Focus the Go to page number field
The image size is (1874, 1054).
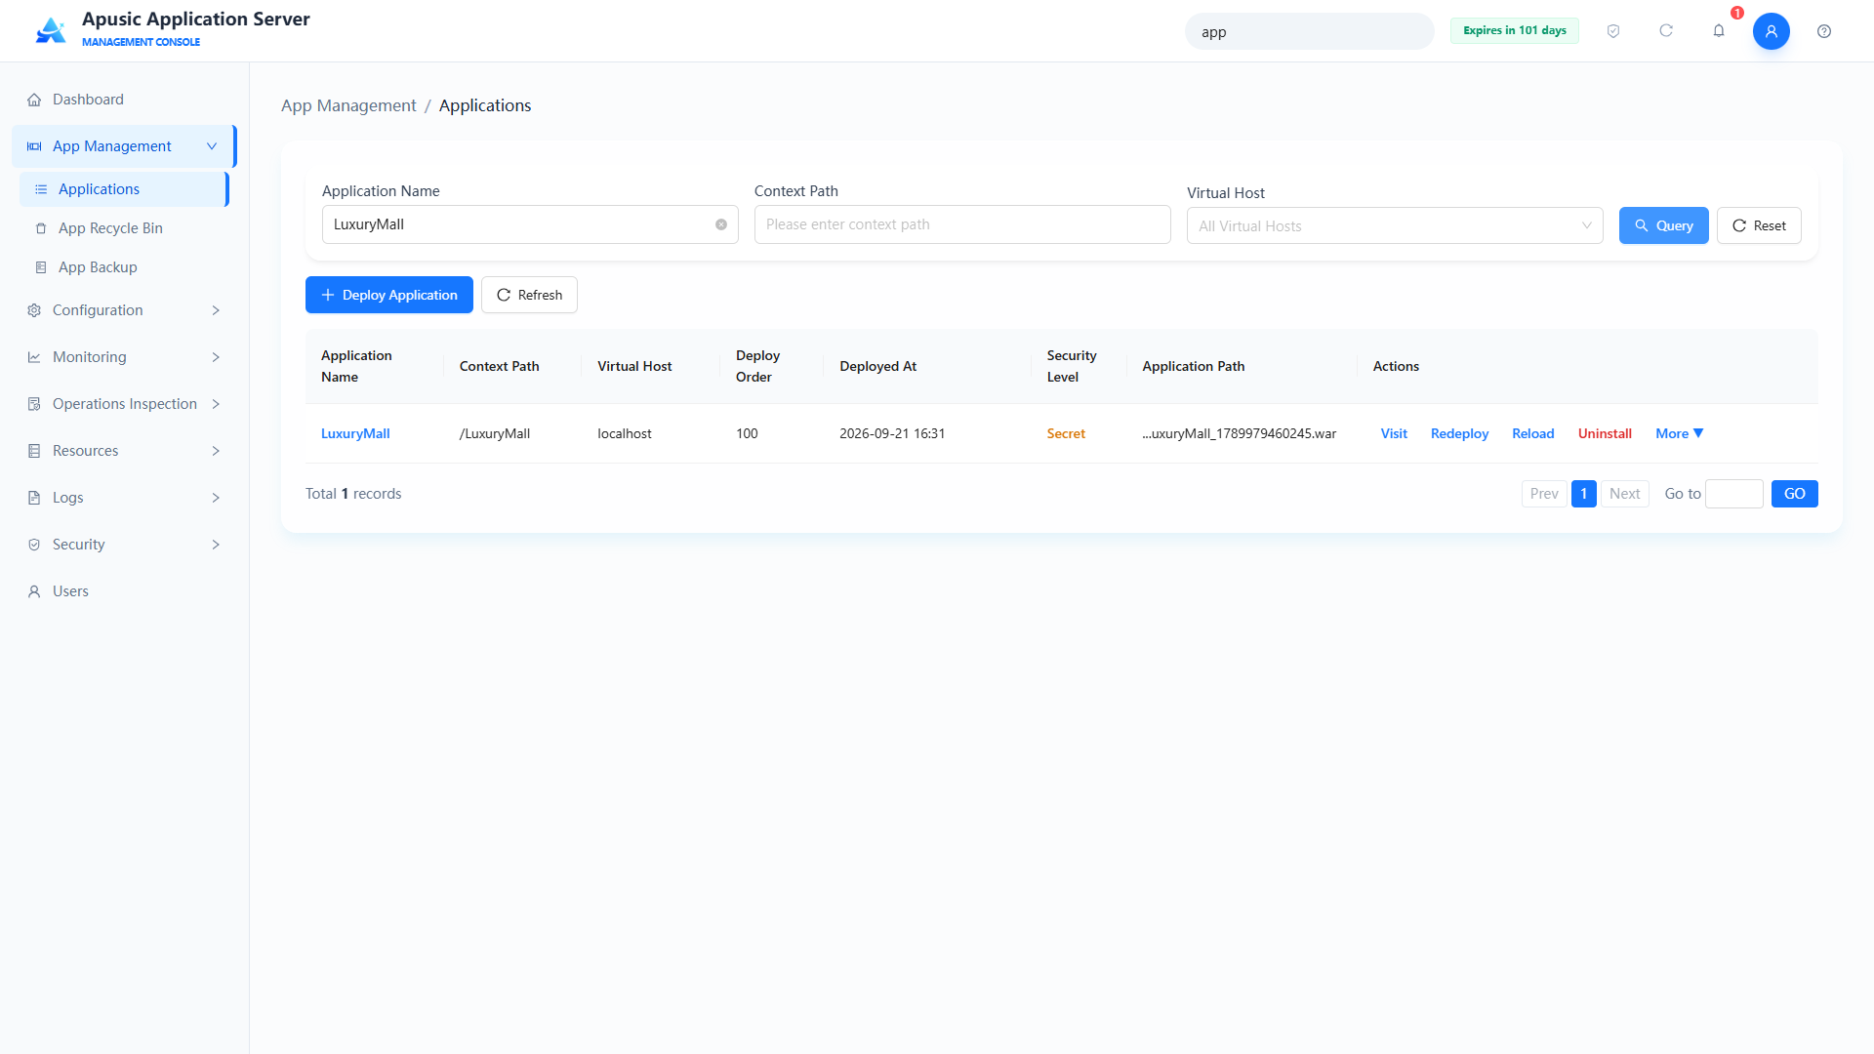[1734, 494]
